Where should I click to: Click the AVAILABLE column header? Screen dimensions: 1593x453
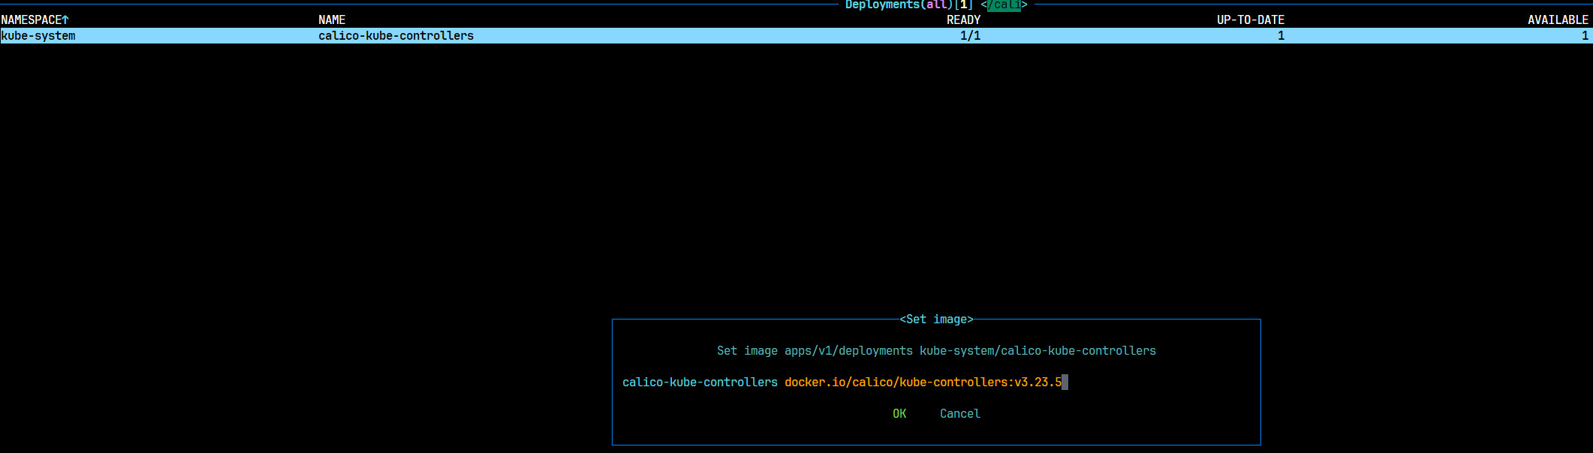click(1558, 20)
